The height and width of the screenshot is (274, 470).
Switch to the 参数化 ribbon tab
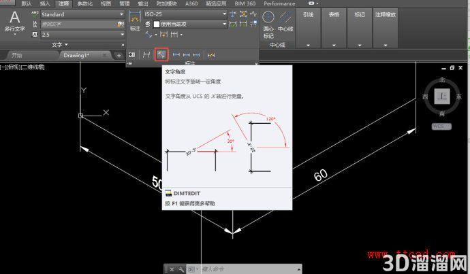click(x=85, y=3)
